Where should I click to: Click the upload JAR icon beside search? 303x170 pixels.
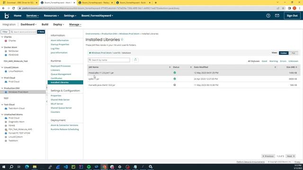[135, 59]
